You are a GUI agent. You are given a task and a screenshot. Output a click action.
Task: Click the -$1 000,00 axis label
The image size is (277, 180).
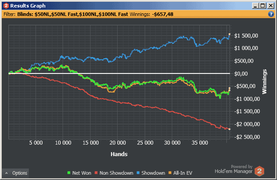[x=247, y=99]
